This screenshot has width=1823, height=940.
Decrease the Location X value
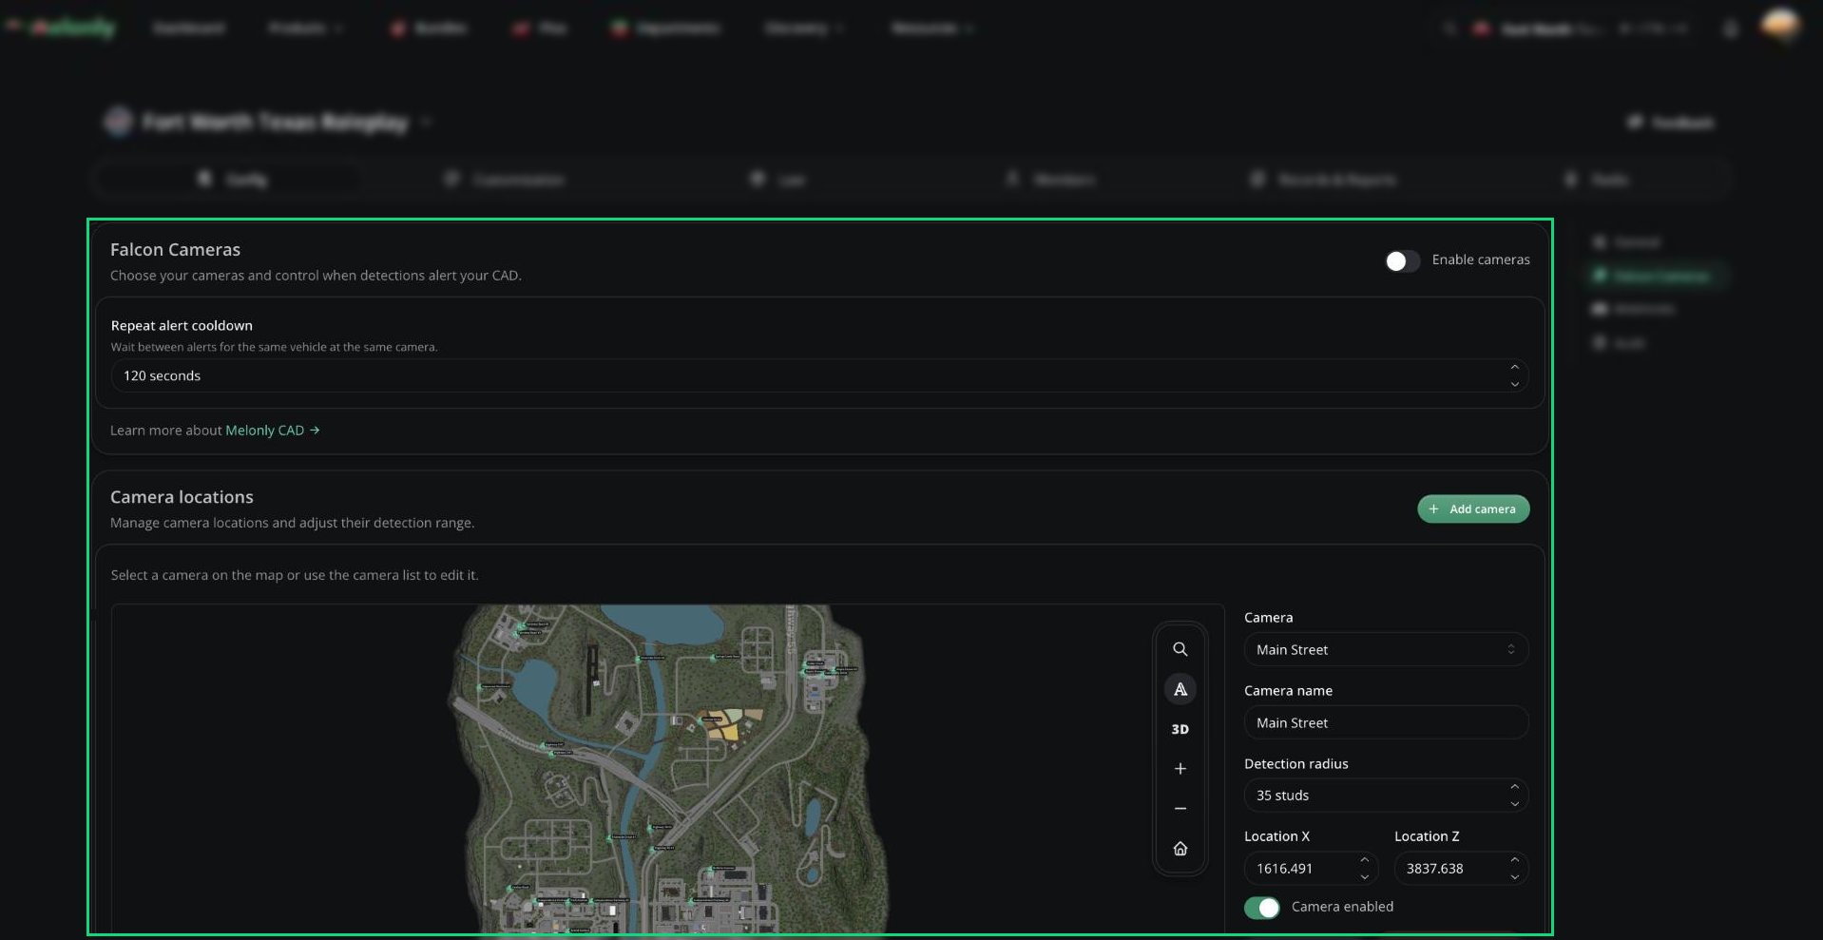[1364, 876]
